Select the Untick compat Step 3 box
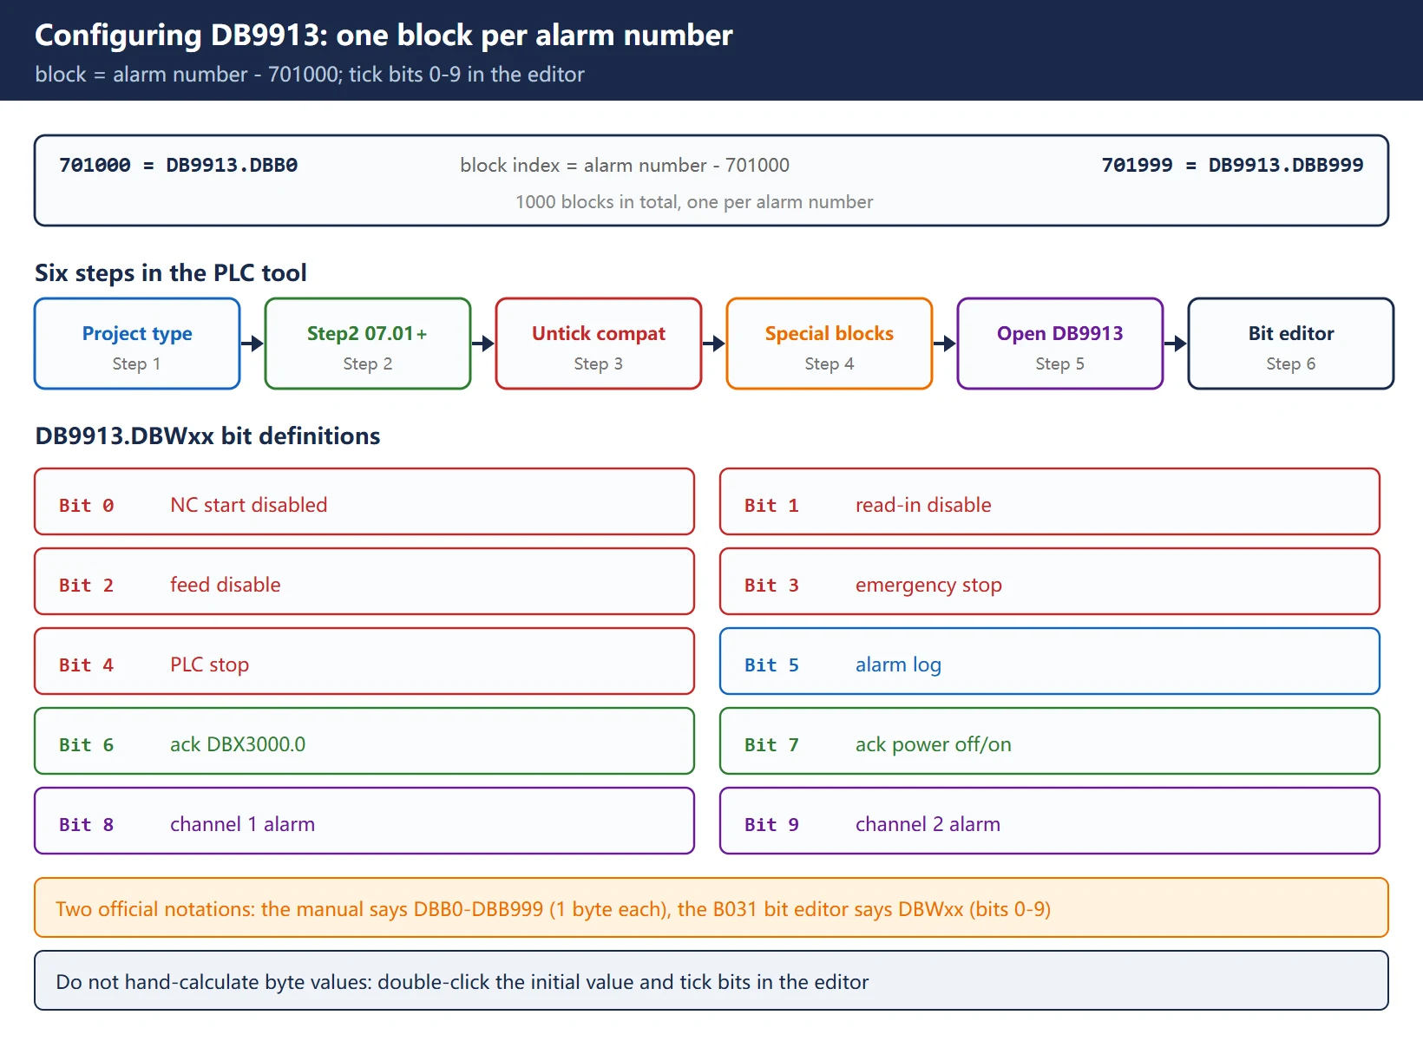1423x1041 pixels. tap(599, 344)
